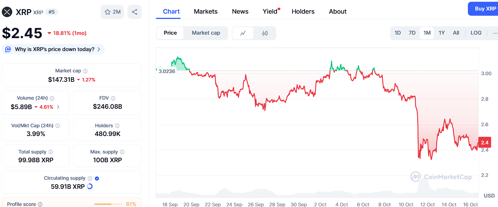Click the star watchlist button showing 2M
Image resolution: width=498 pixels, height=207 pixels.
coord(112,12)
